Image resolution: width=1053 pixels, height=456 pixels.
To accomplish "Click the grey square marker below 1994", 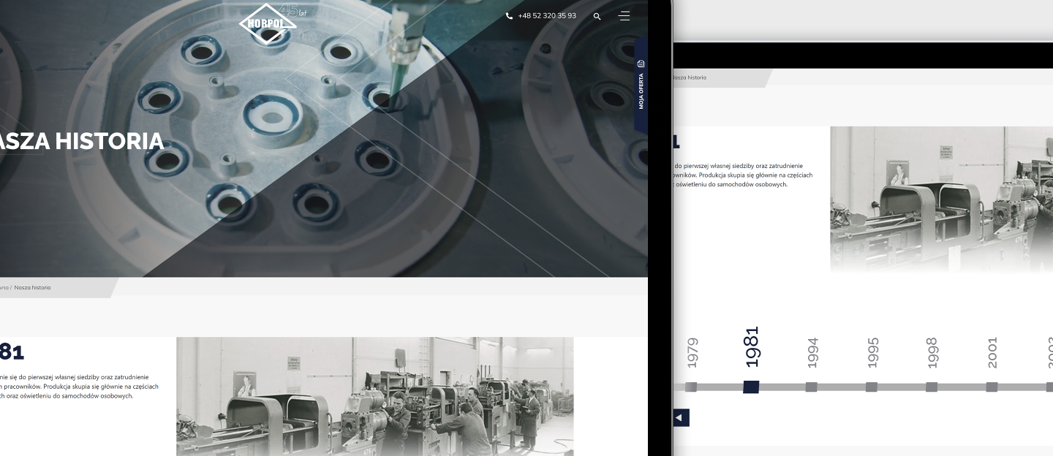I will 811,387.
